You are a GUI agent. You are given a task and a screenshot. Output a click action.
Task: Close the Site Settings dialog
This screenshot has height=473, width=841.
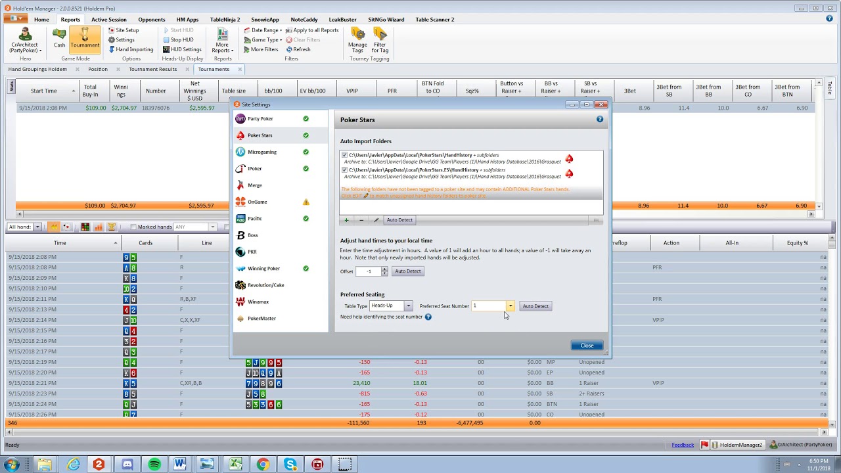tap(587, 346)
